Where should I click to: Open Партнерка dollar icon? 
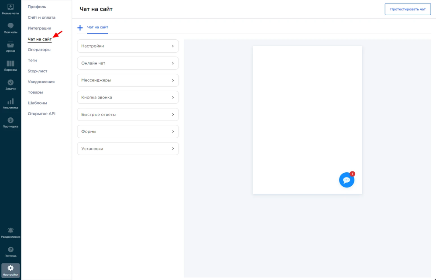click(10, 120)
